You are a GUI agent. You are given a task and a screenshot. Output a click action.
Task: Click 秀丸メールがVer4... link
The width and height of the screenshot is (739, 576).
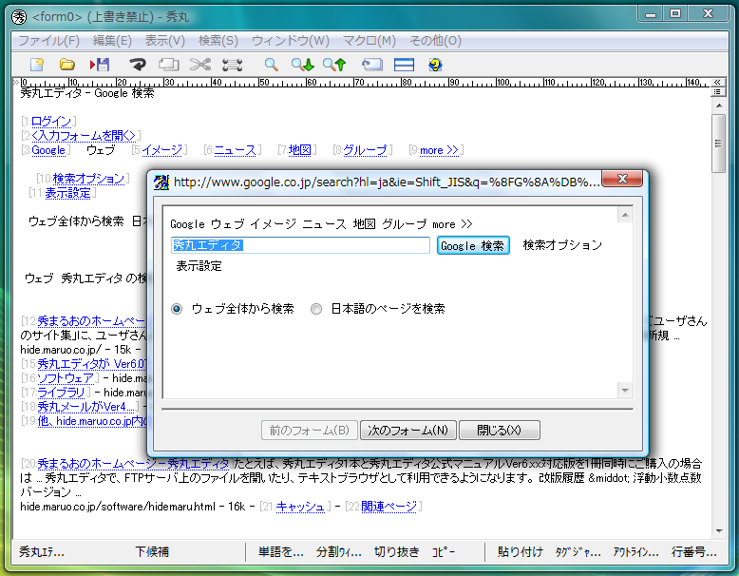pos(85,407)
